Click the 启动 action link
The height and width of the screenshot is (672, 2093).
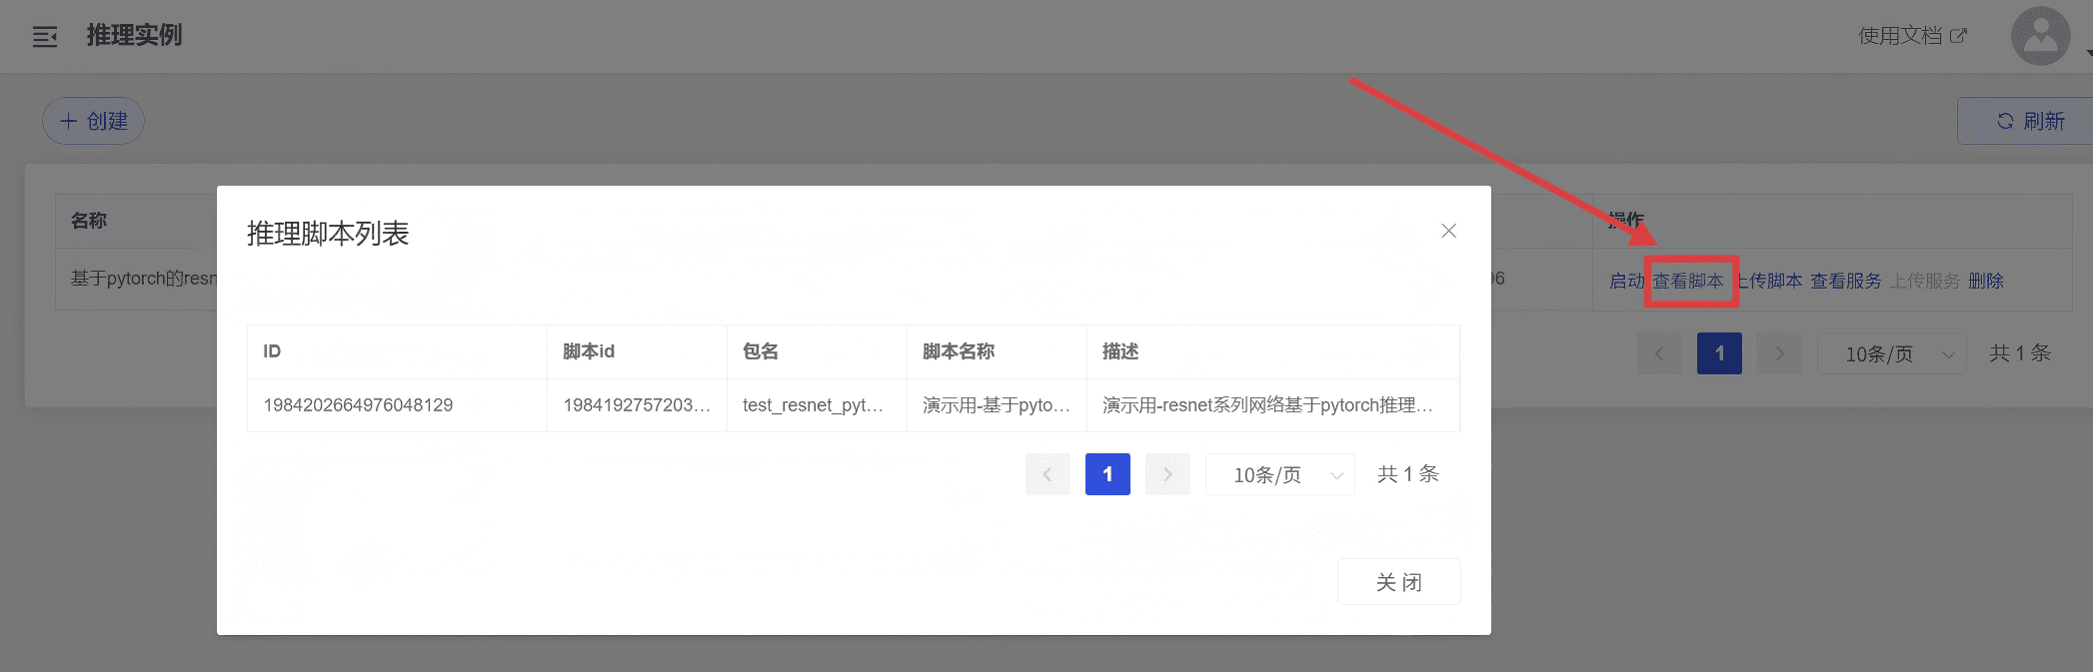tap(1626, 282)
